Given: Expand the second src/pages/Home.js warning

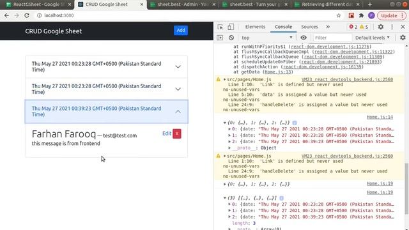Looking at the screenshot, I should click(x=224, y=156).
